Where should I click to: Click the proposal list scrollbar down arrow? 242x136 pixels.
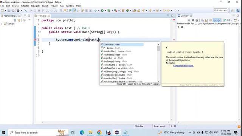click(158, 81)
